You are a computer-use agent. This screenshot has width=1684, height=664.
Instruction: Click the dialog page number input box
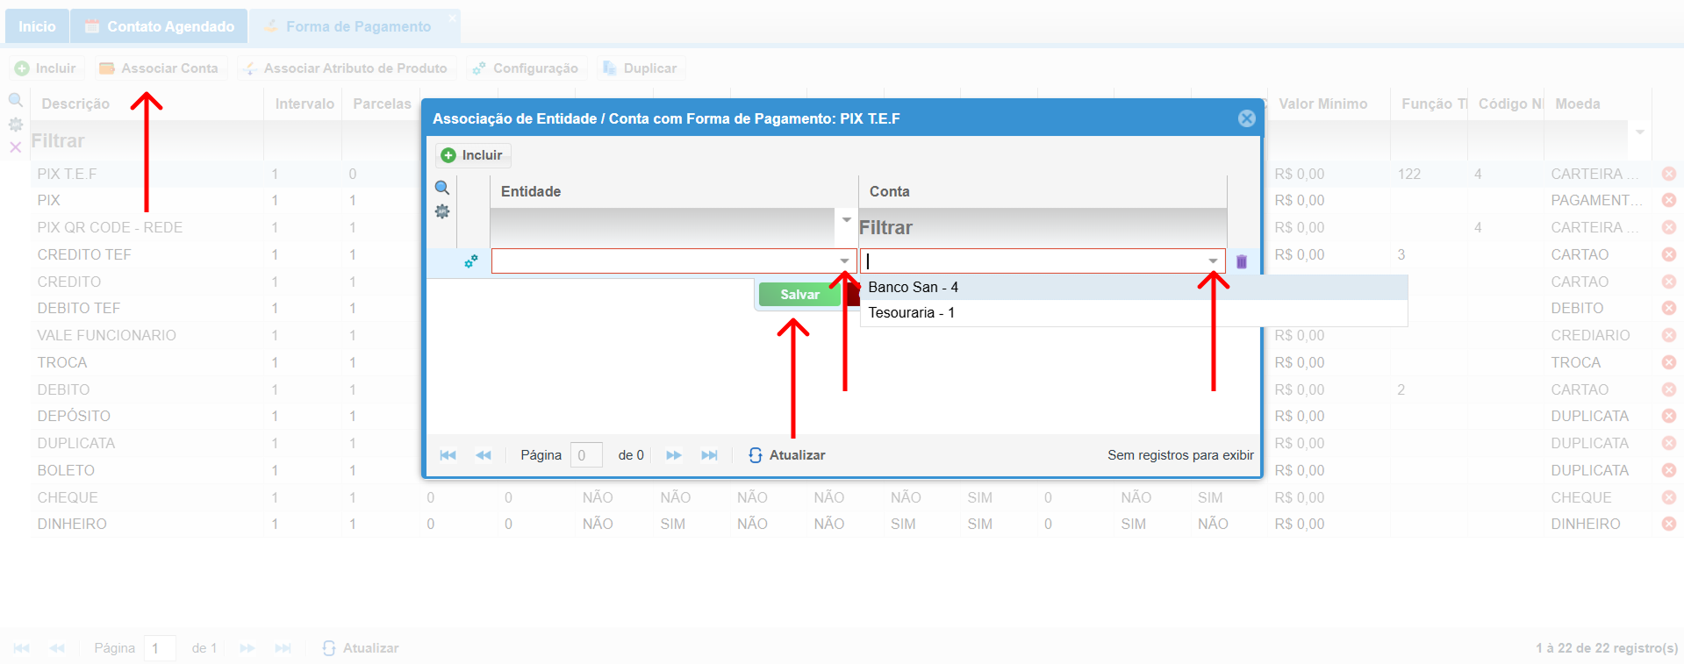(585, 455)
